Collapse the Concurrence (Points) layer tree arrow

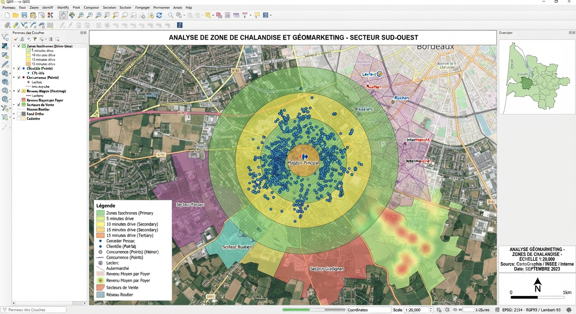click(x=14, y=77)
